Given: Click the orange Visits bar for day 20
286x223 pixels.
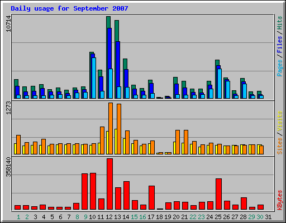Looking at the screenshot, I should [178, 142].
